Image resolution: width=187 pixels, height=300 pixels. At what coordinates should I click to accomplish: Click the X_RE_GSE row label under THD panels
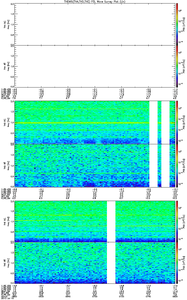coord(5,189)
